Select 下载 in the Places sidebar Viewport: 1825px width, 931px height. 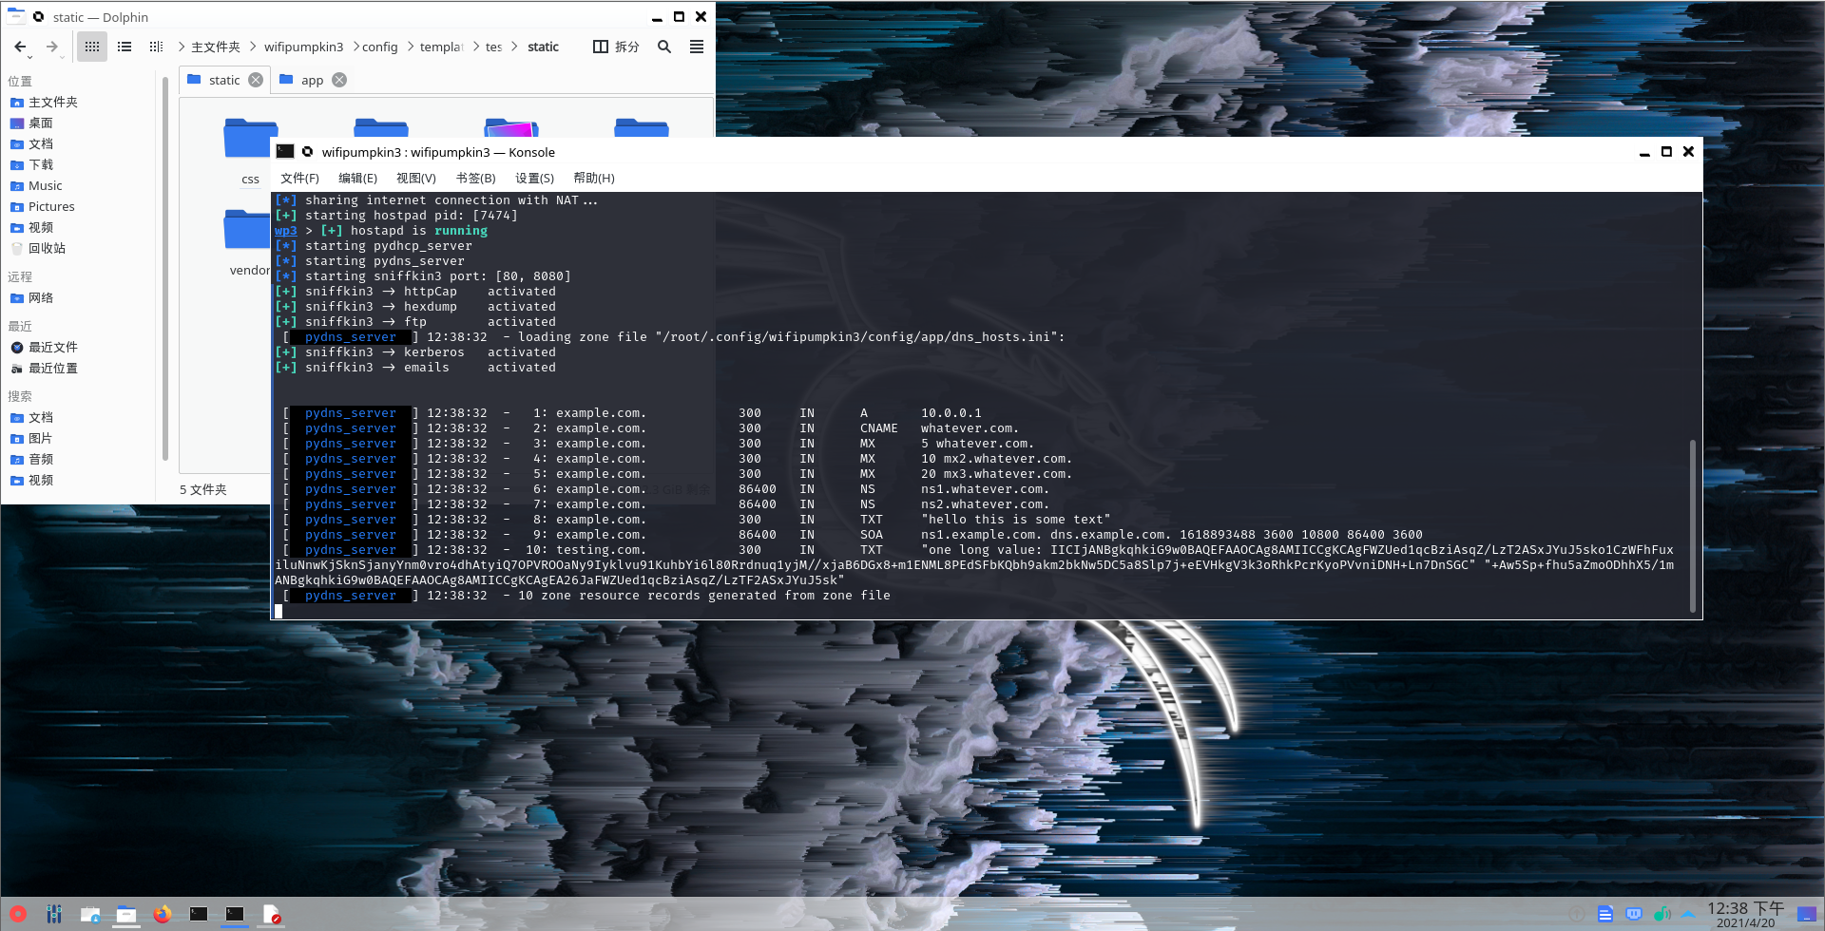41,164
